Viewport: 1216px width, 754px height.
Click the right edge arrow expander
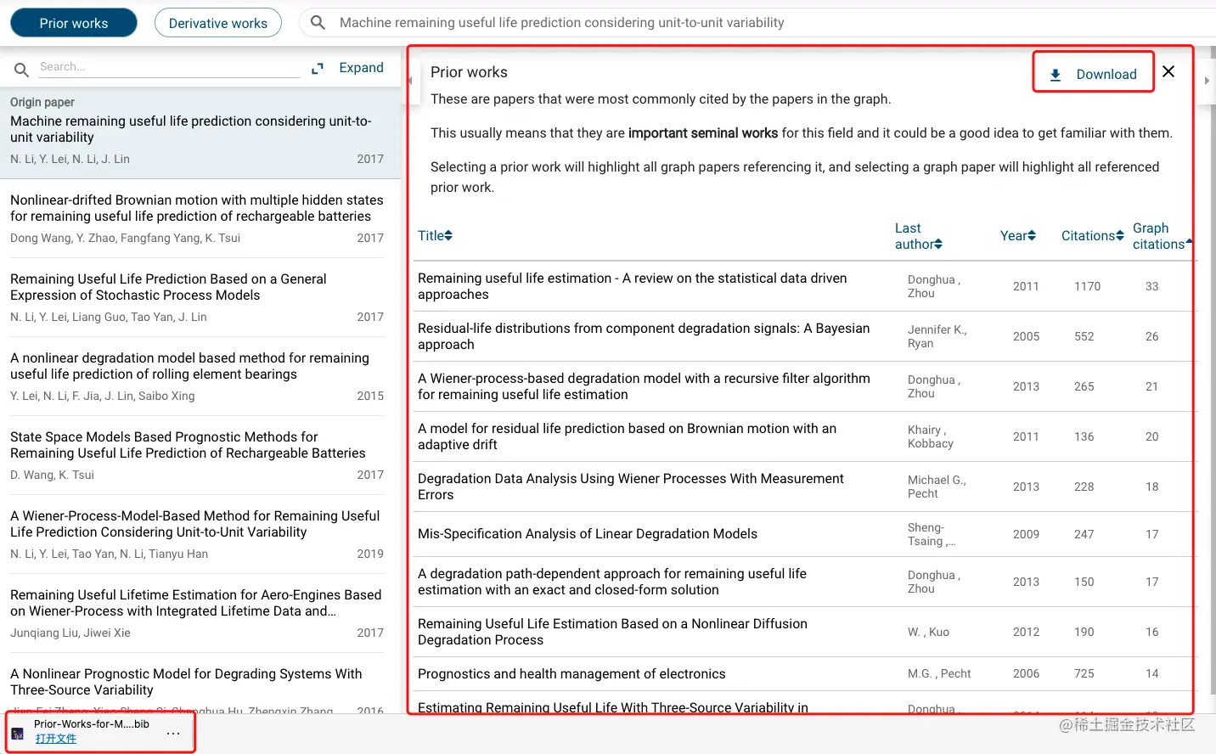1207,81
